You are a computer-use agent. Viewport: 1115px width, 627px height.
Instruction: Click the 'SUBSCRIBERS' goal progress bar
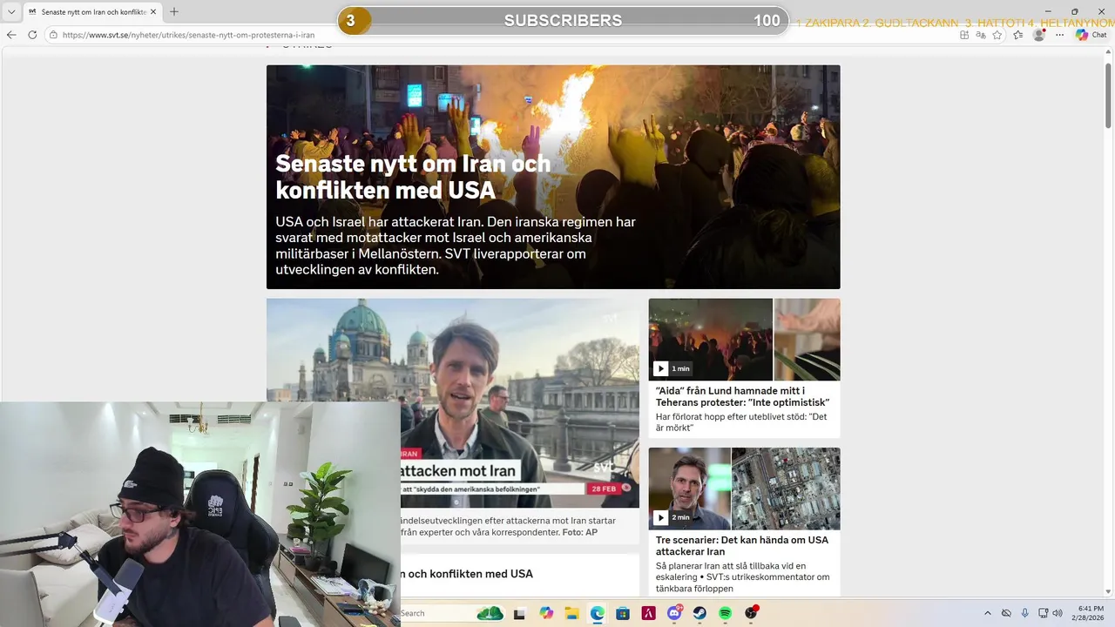click(563, 21)
